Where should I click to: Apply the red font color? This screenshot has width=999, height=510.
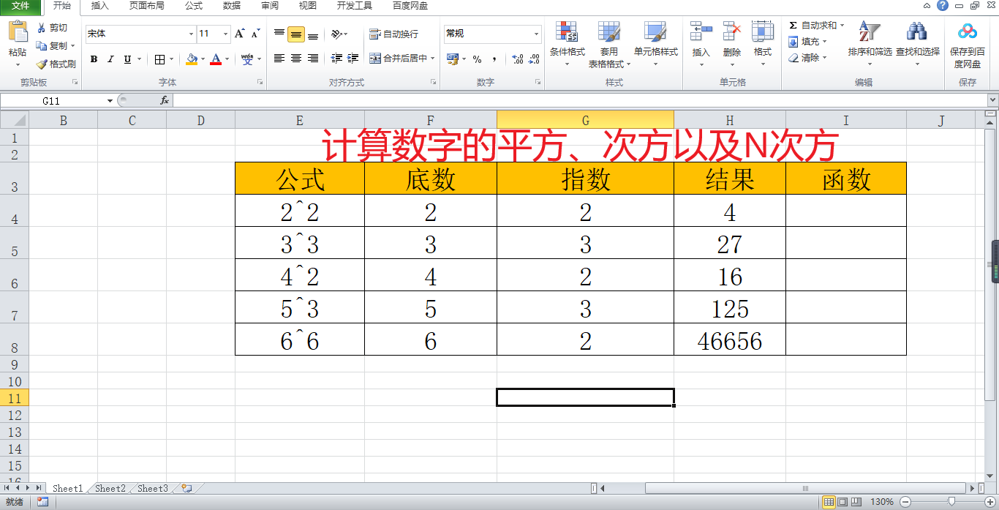point(216,59)
